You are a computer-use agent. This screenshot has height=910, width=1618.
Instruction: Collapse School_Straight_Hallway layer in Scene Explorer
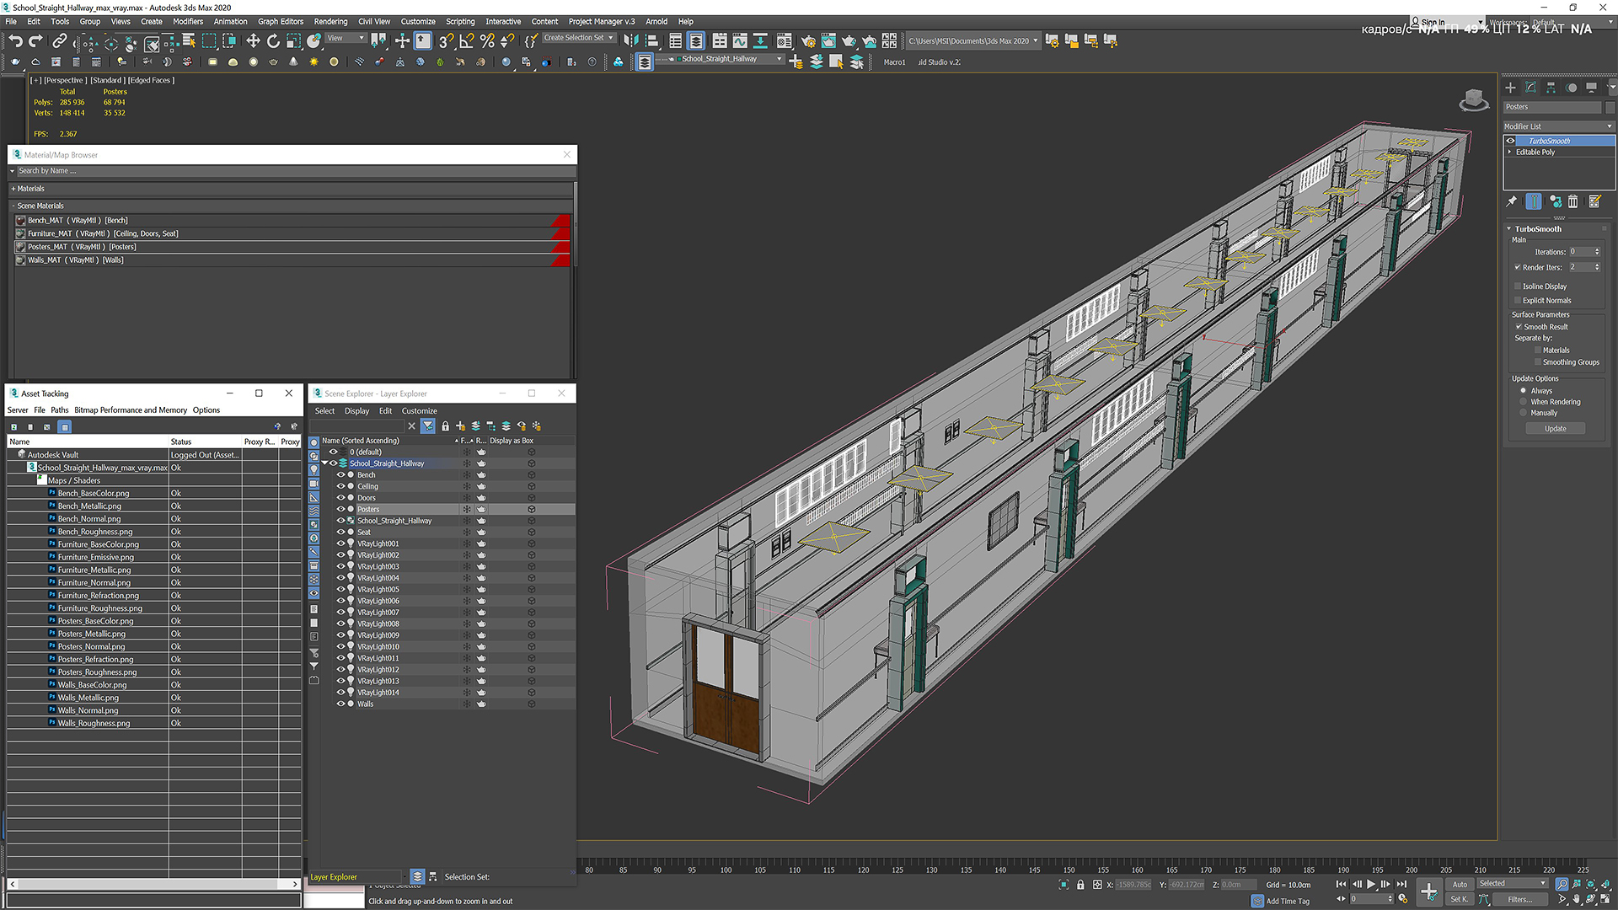[324, 463]
